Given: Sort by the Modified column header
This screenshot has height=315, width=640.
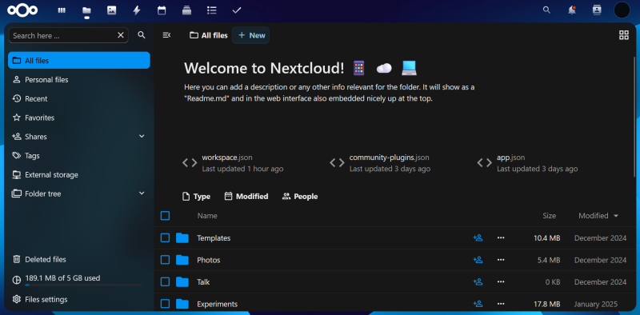Looking at the screenshot, I should point(598,215).
